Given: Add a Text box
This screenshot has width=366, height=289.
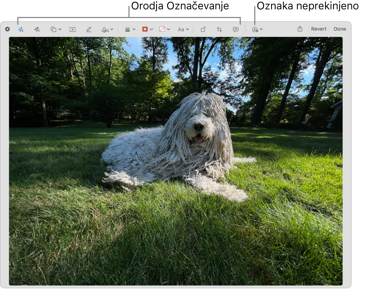Looking at the screenshot, I should pos(73,29).
